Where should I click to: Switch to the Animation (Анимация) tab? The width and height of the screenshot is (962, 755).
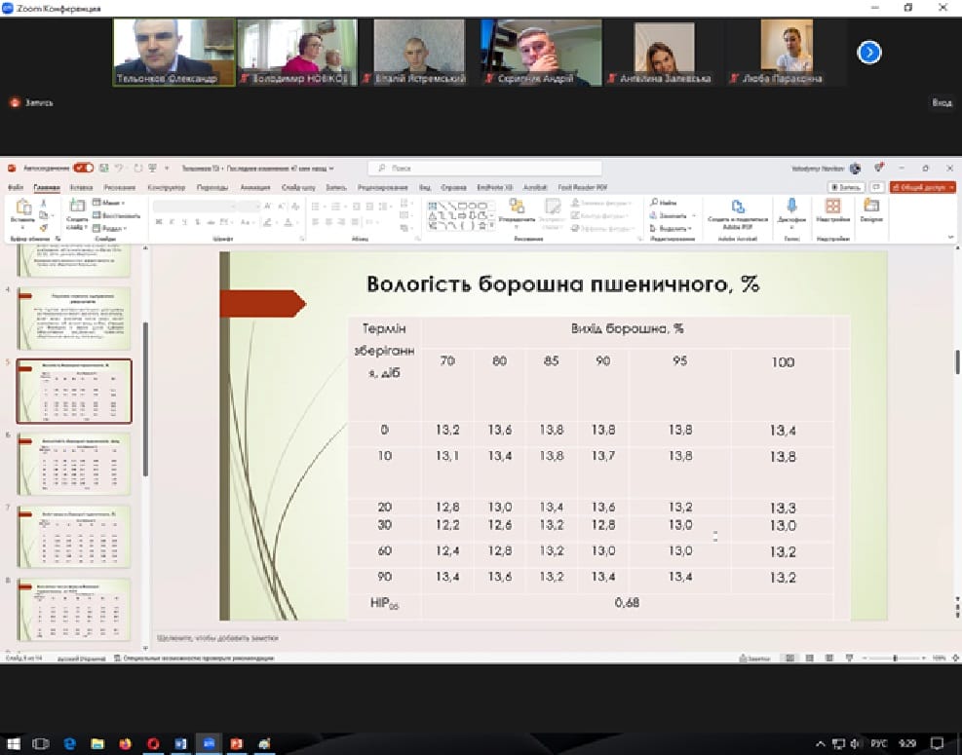tap(255, 186)
